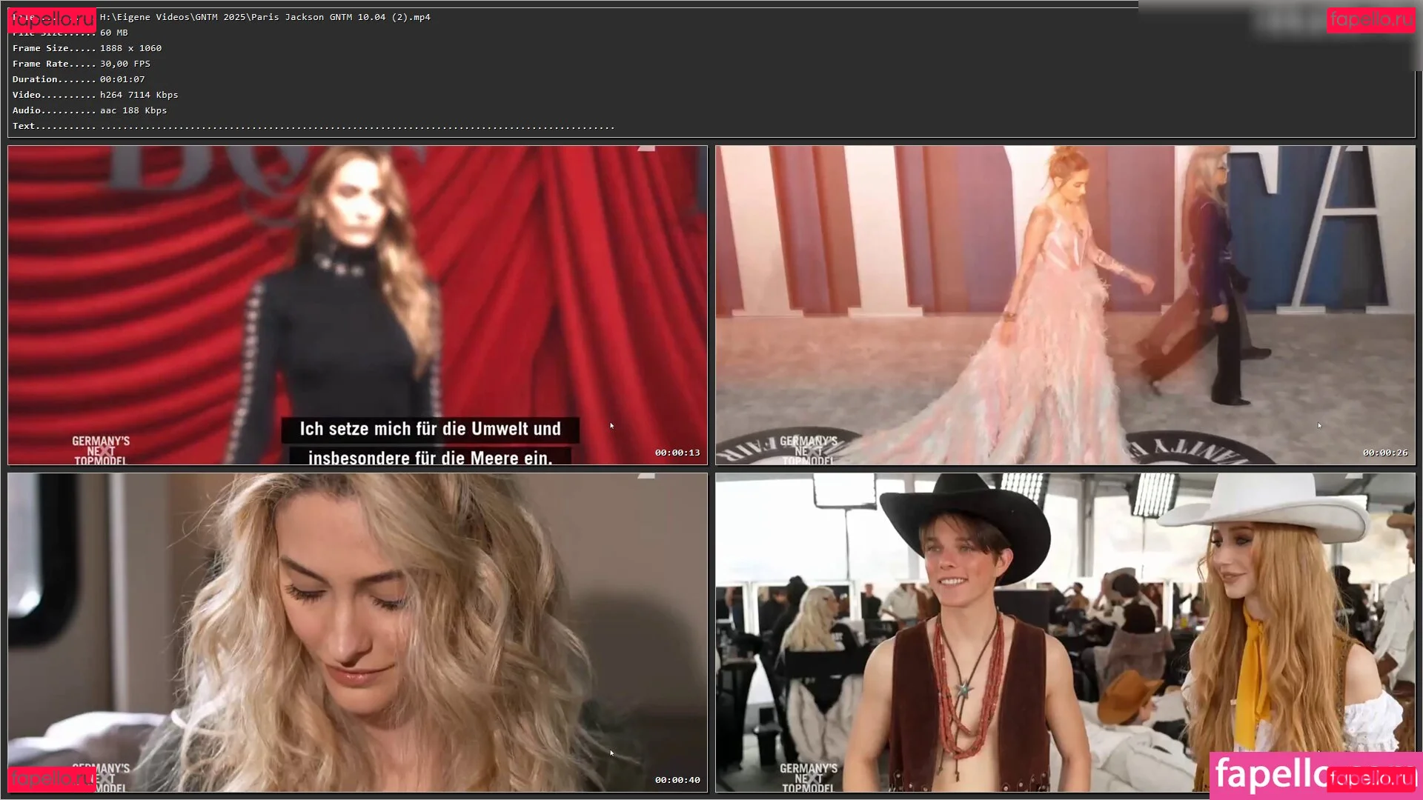Click the video file path ending in .mp4
The image size is (1423, 800).
[265, 17]
